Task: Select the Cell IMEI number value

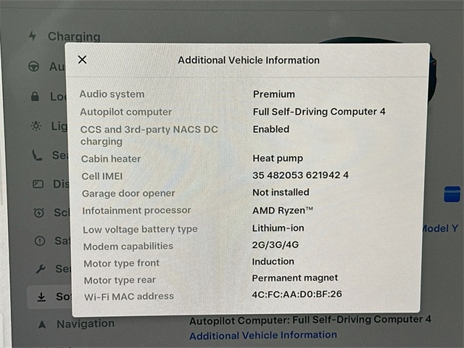Action: point(300,175)
